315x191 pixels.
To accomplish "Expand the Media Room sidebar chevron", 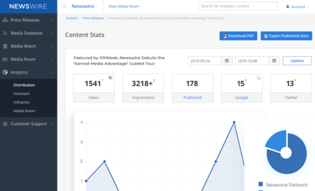I will tap(52, 59).
